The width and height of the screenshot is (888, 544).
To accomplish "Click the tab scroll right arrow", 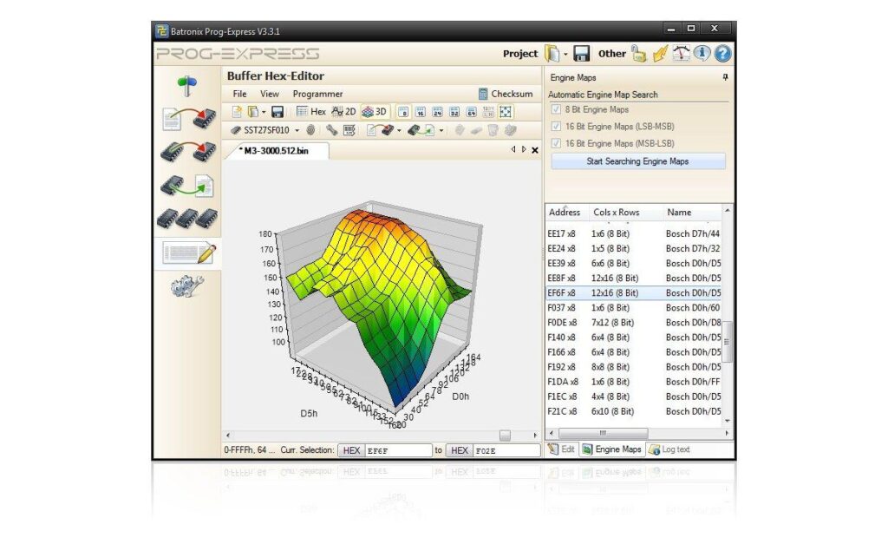I will [525, 149].
